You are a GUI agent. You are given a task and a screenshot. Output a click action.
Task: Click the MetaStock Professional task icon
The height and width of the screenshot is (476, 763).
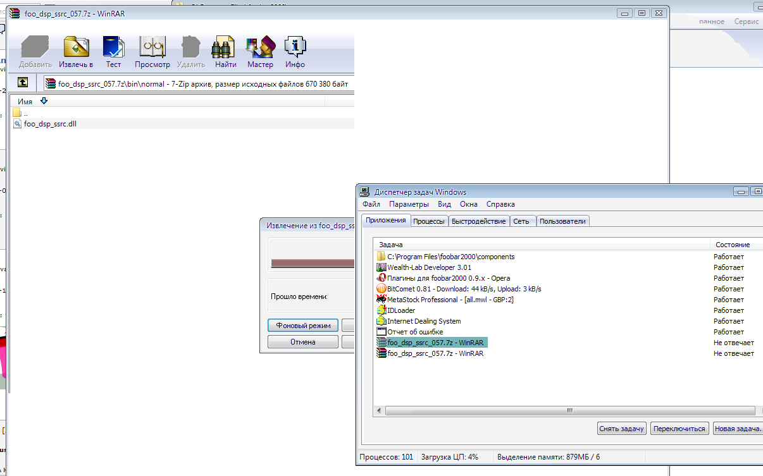tap(381, 300)
